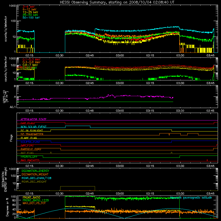This screenshot has width=221, height=221.
Task: Select the 0.1-0.3 MeV legend label
Action: click(x=31, y=59)
